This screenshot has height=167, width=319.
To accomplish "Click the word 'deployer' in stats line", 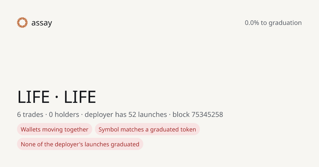I will click(99, 115).
